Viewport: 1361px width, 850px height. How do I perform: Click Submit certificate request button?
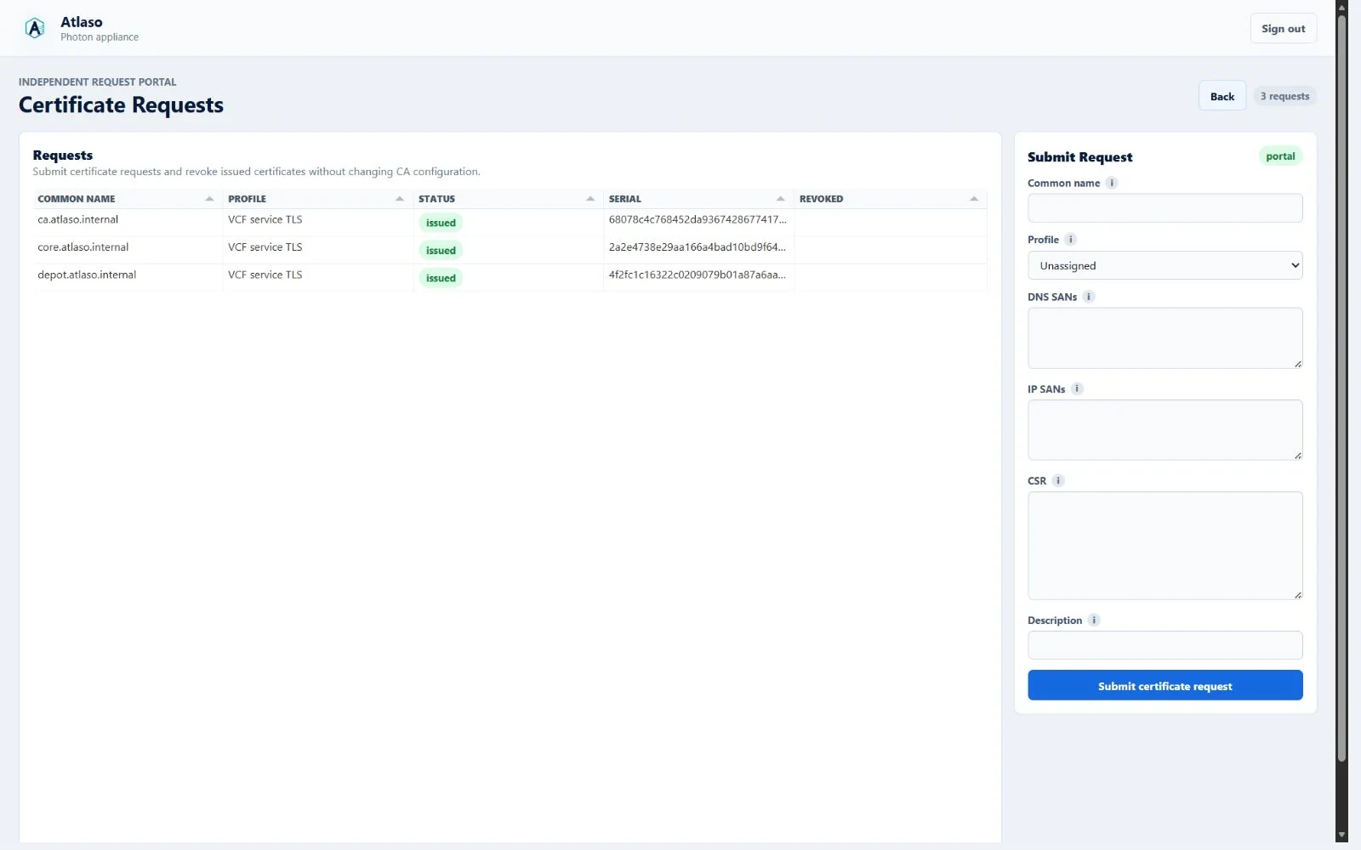click(x=1165, y=685)
